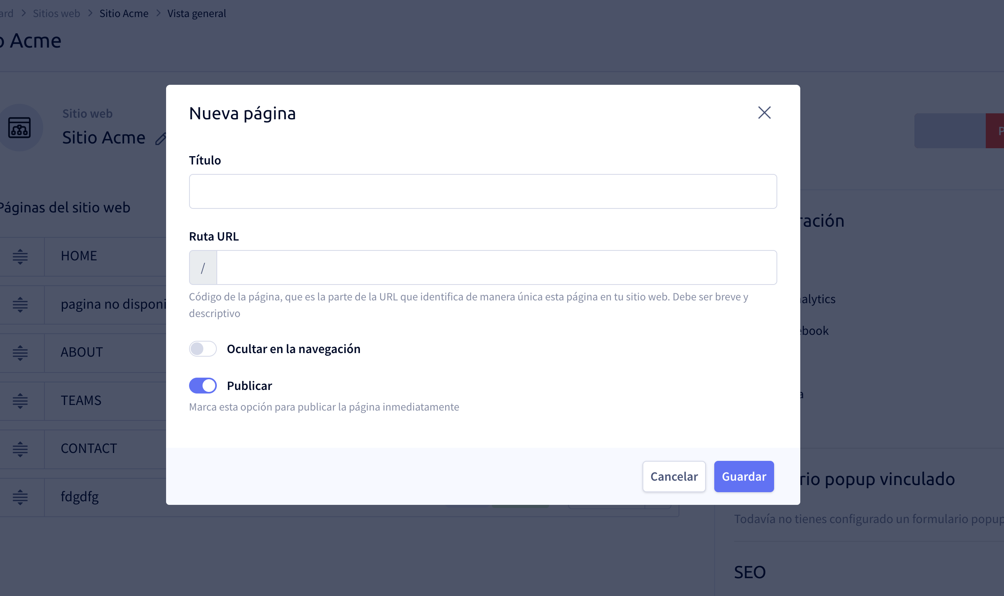This screenshot has width=1004, height=596.
Task: Click the Cancelar button
Action: pyautogui.click(x=674, y=476)
